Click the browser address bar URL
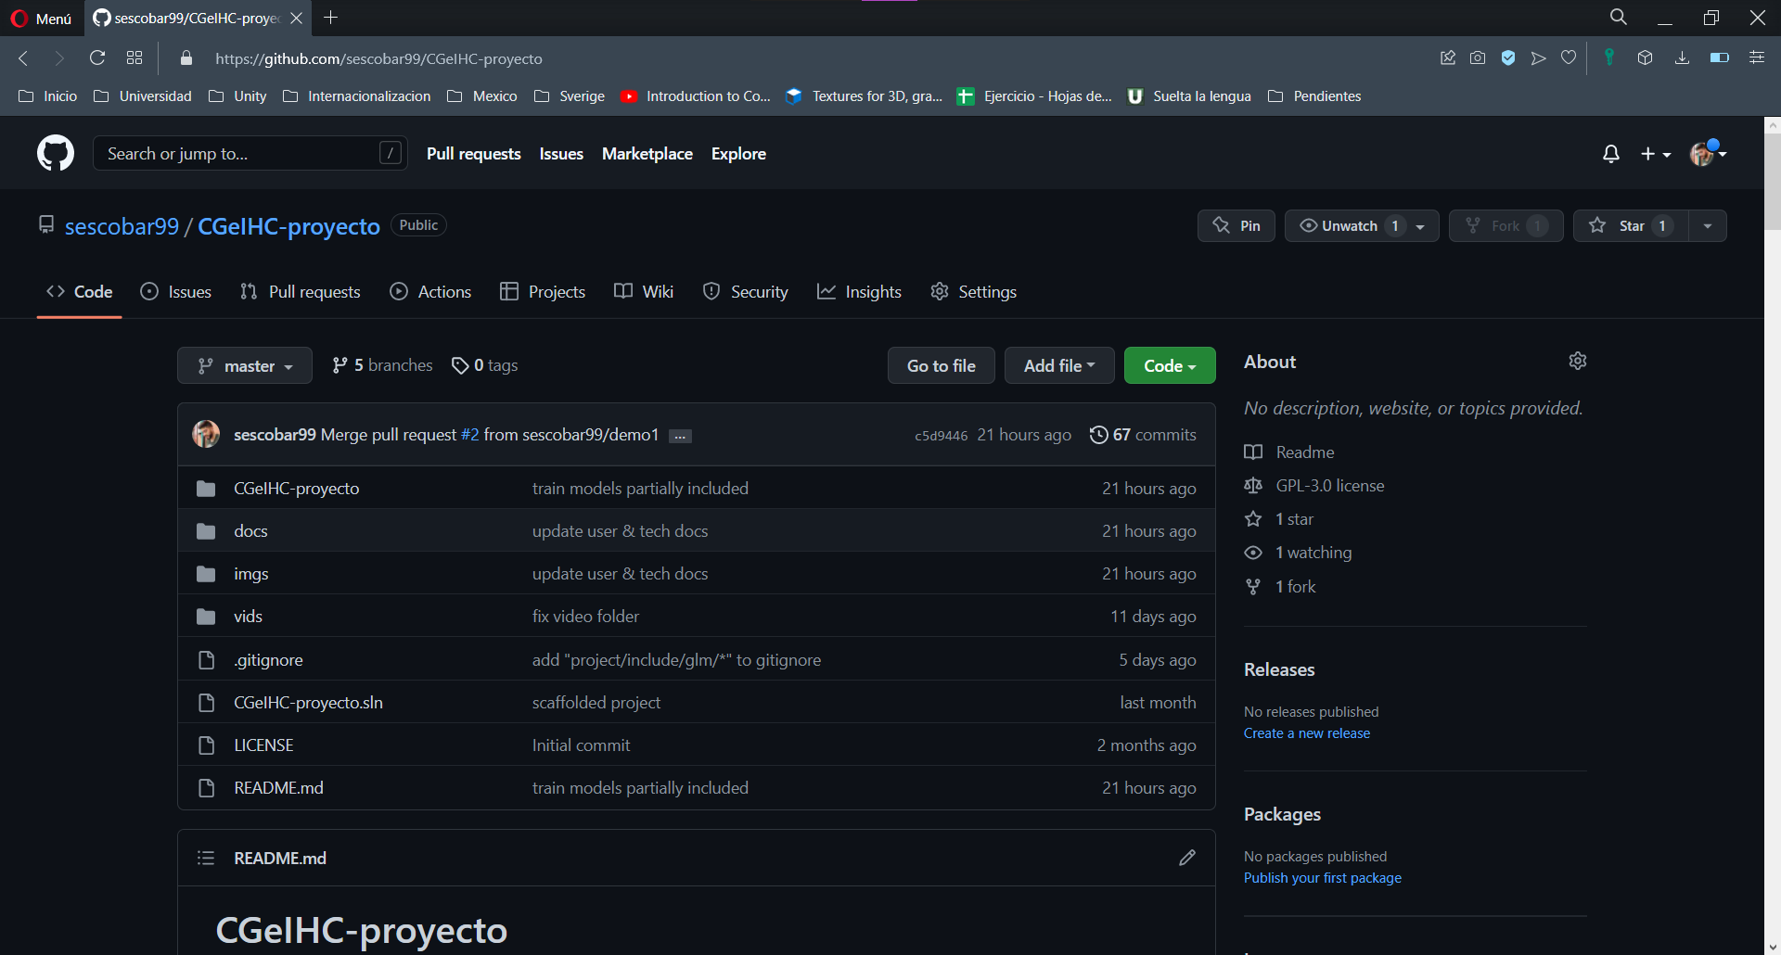 coord(378,58)
